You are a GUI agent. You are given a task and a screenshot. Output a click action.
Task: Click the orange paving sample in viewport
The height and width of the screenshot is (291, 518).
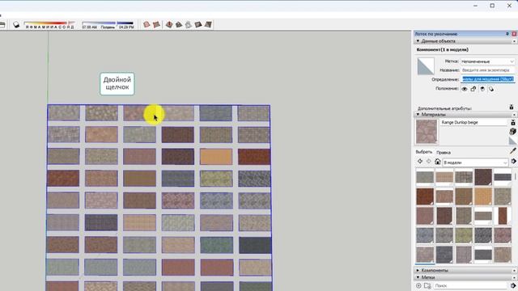tap(216, 156)
